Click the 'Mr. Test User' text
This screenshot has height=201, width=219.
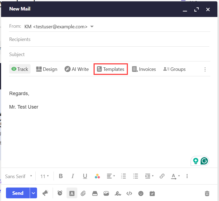(24, 107)
